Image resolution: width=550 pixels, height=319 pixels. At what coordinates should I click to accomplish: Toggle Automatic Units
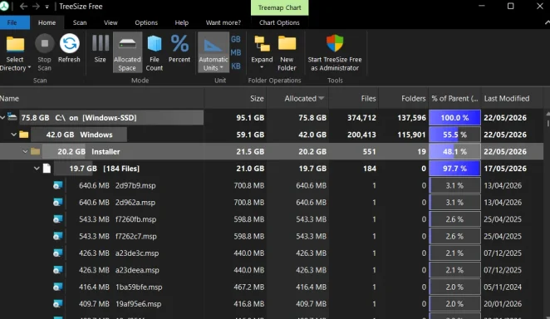[x=214, y=52]
